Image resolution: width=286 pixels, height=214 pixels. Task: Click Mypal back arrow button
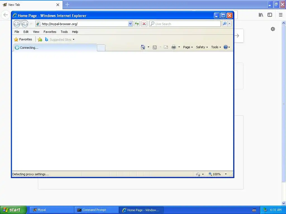[x=6, y=15]
